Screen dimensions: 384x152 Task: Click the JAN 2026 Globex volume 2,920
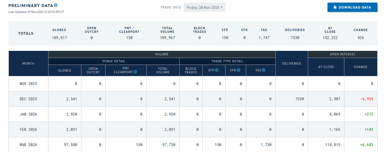71,114
